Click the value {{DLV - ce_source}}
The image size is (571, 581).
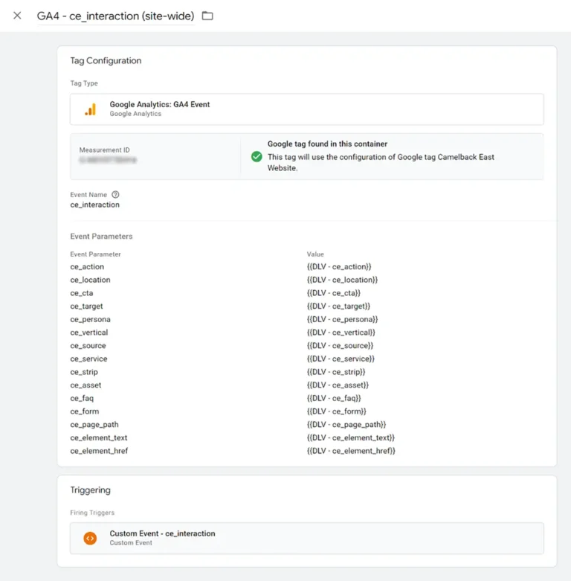coord(340,346)
